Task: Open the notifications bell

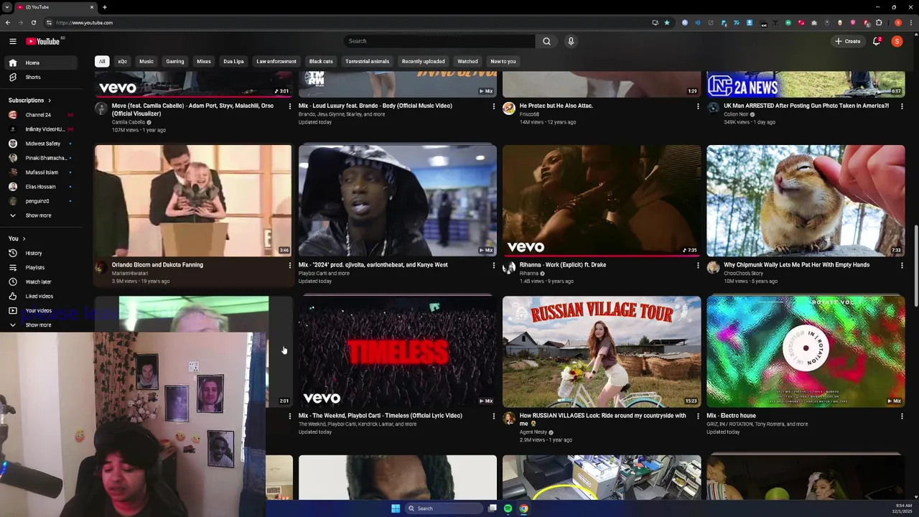Action: [877, 42]
